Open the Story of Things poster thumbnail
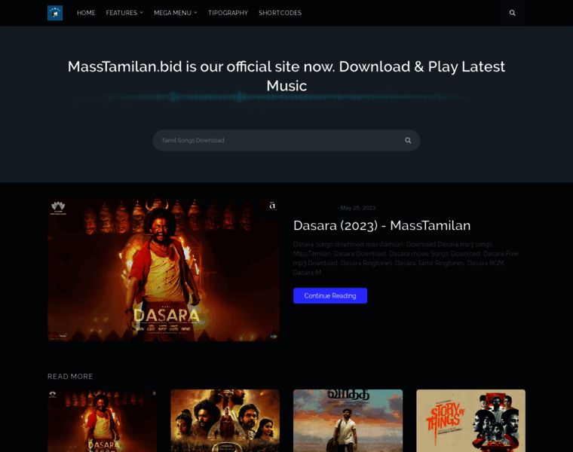573x452 pixels. (x=470, y=420)
